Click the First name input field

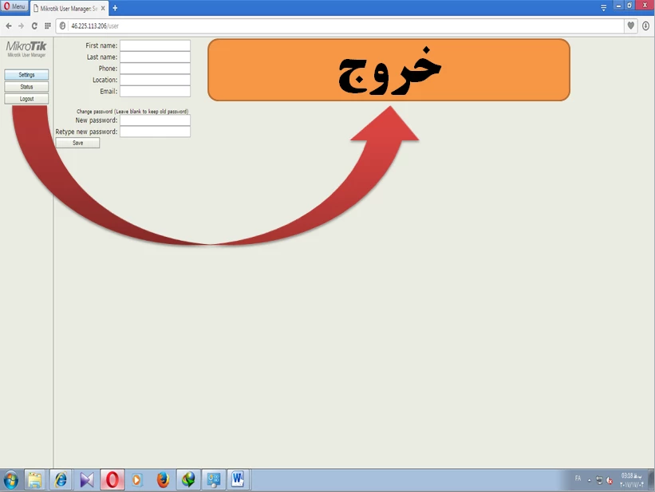155,46
